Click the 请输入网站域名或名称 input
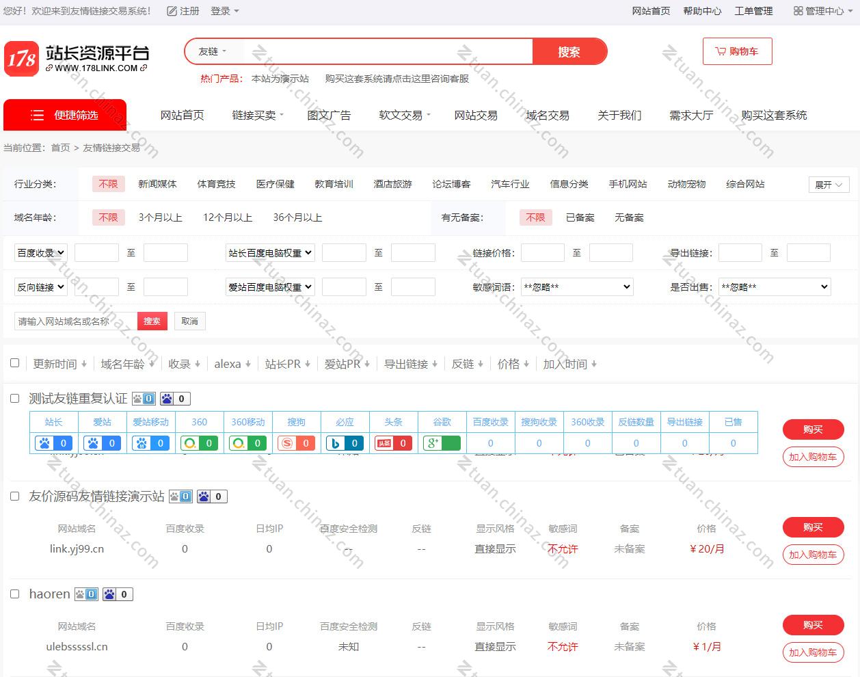 76,321
